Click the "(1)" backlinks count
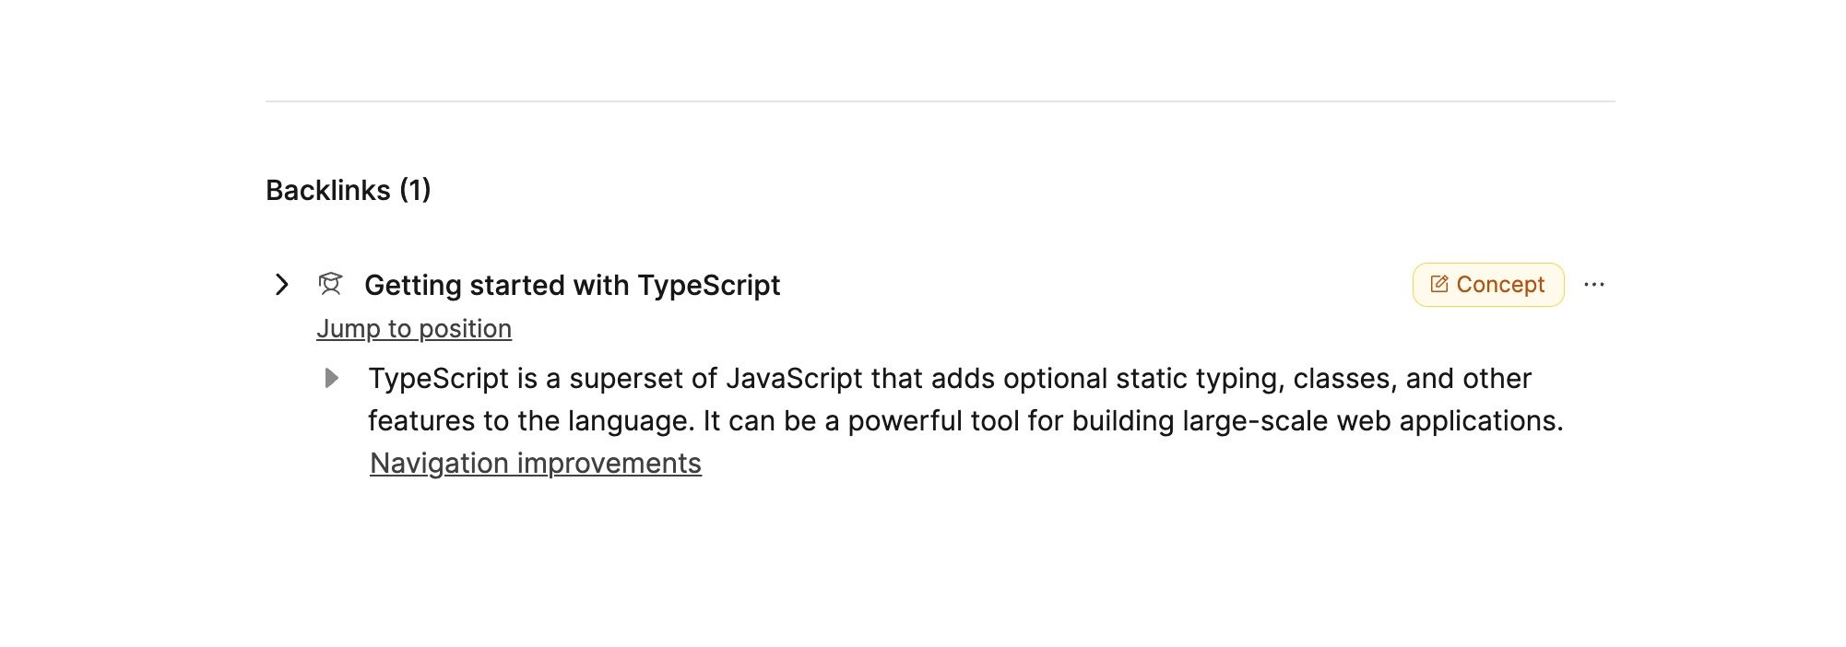The height and width of the screenshot is (647, 1846). 415,190
